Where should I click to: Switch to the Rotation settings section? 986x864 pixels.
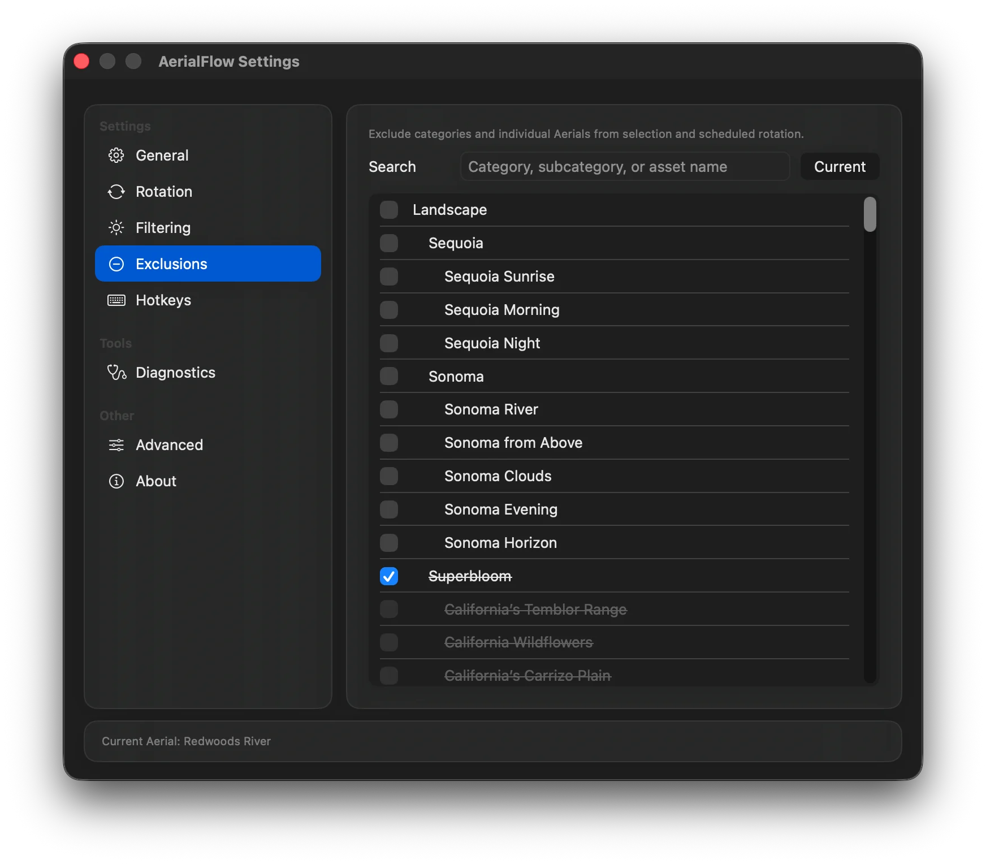pyautogui.click(x=164, y=192)
